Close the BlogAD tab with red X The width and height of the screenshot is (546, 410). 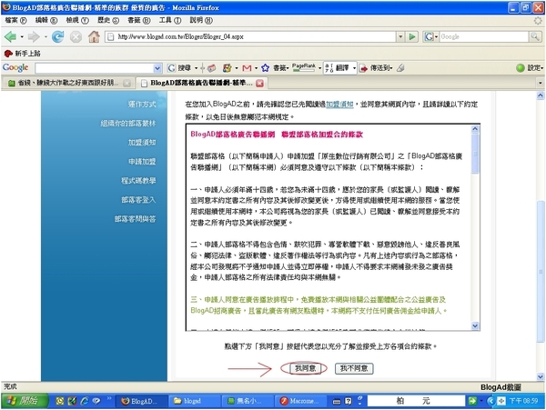(x=259, y=83)
